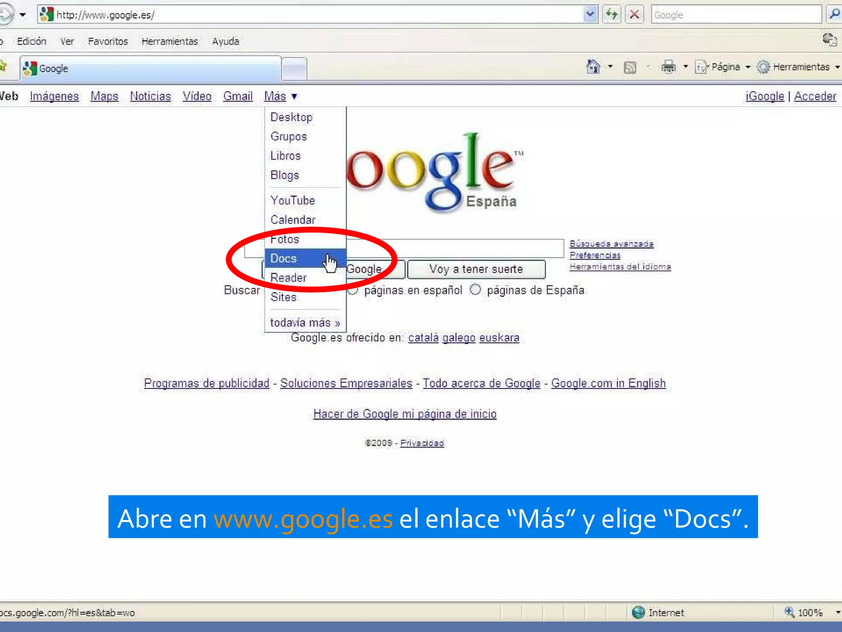Choose Docs from the Más menu
This screenshot has height=632, width=842.
[x=284, y=258]
